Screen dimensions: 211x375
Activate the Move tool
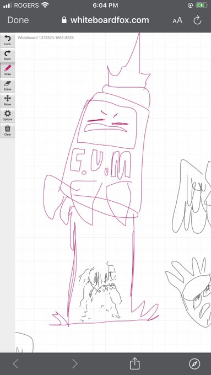click(7, 100)
